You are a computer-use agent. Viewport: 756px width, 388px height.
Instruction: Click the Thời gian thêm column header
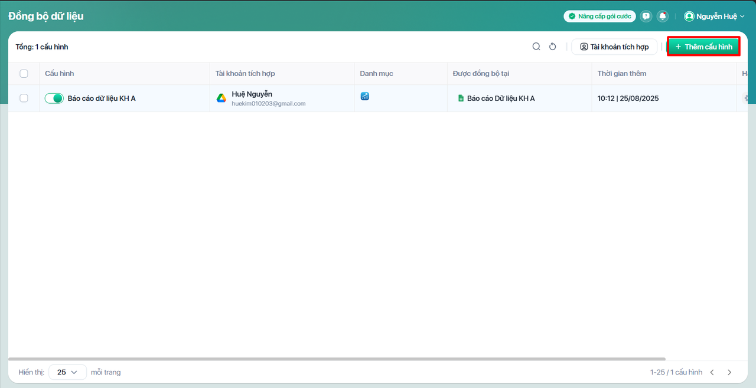point(621,74)
